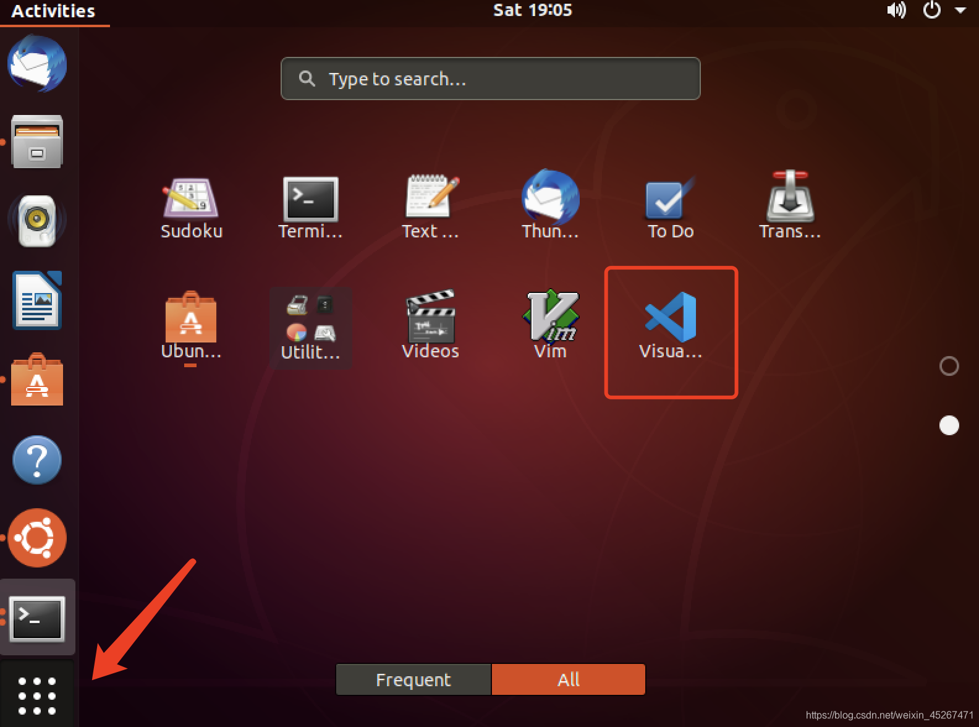The height and width of the screenshot is (727, 979).
Task: Go to the first app page indicator
Action: (x=949, y=366)
